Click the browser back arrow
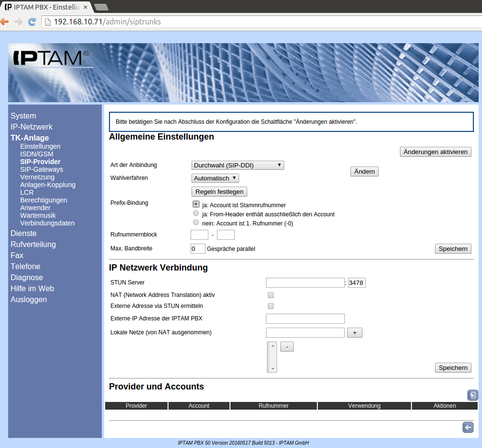Screen dimensions: 482x448 (5, 22)
